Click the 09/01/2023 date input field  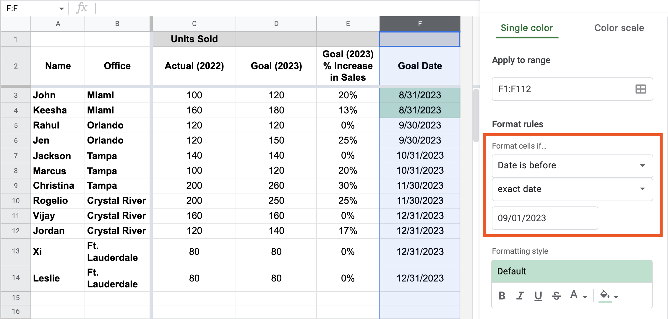pyautogui.click(x=544, y=218)
